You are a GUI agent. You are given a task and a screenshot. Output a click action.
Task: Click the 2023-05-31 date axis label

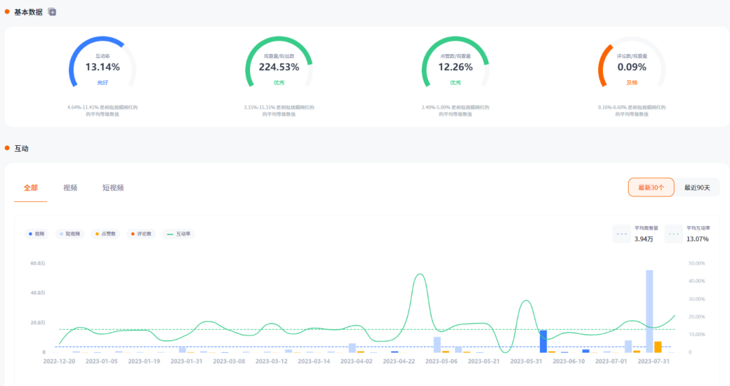pos(526,361)
